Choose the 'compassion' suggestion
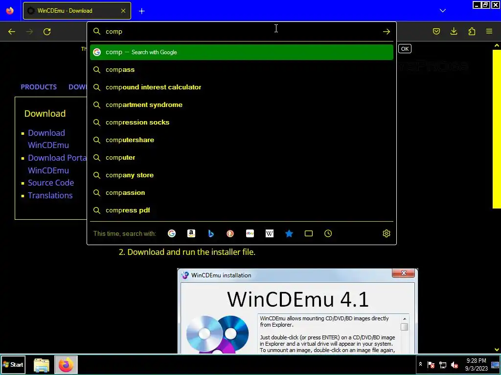The height and width of the screenshot is (375, 501). pos(242,192)
